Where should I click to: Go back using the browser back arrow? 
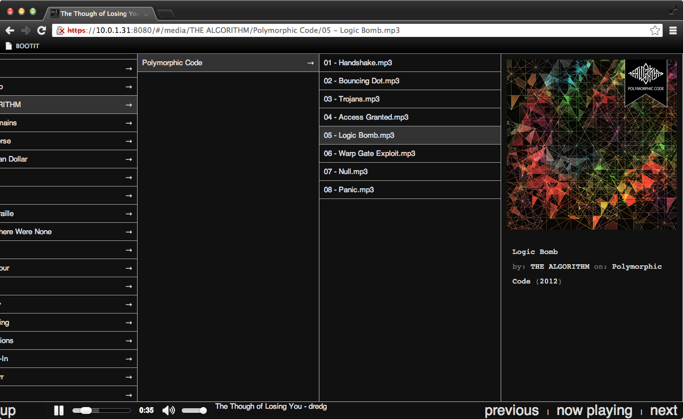pyautogui.click(x=10, y=31)
